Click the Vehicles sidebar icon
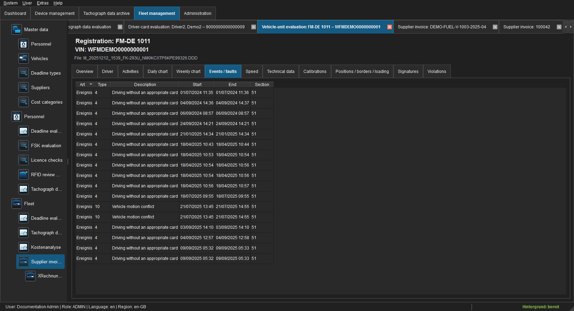Image resolution: width=574 pixels, height=311 pixels. click(24, 58)
